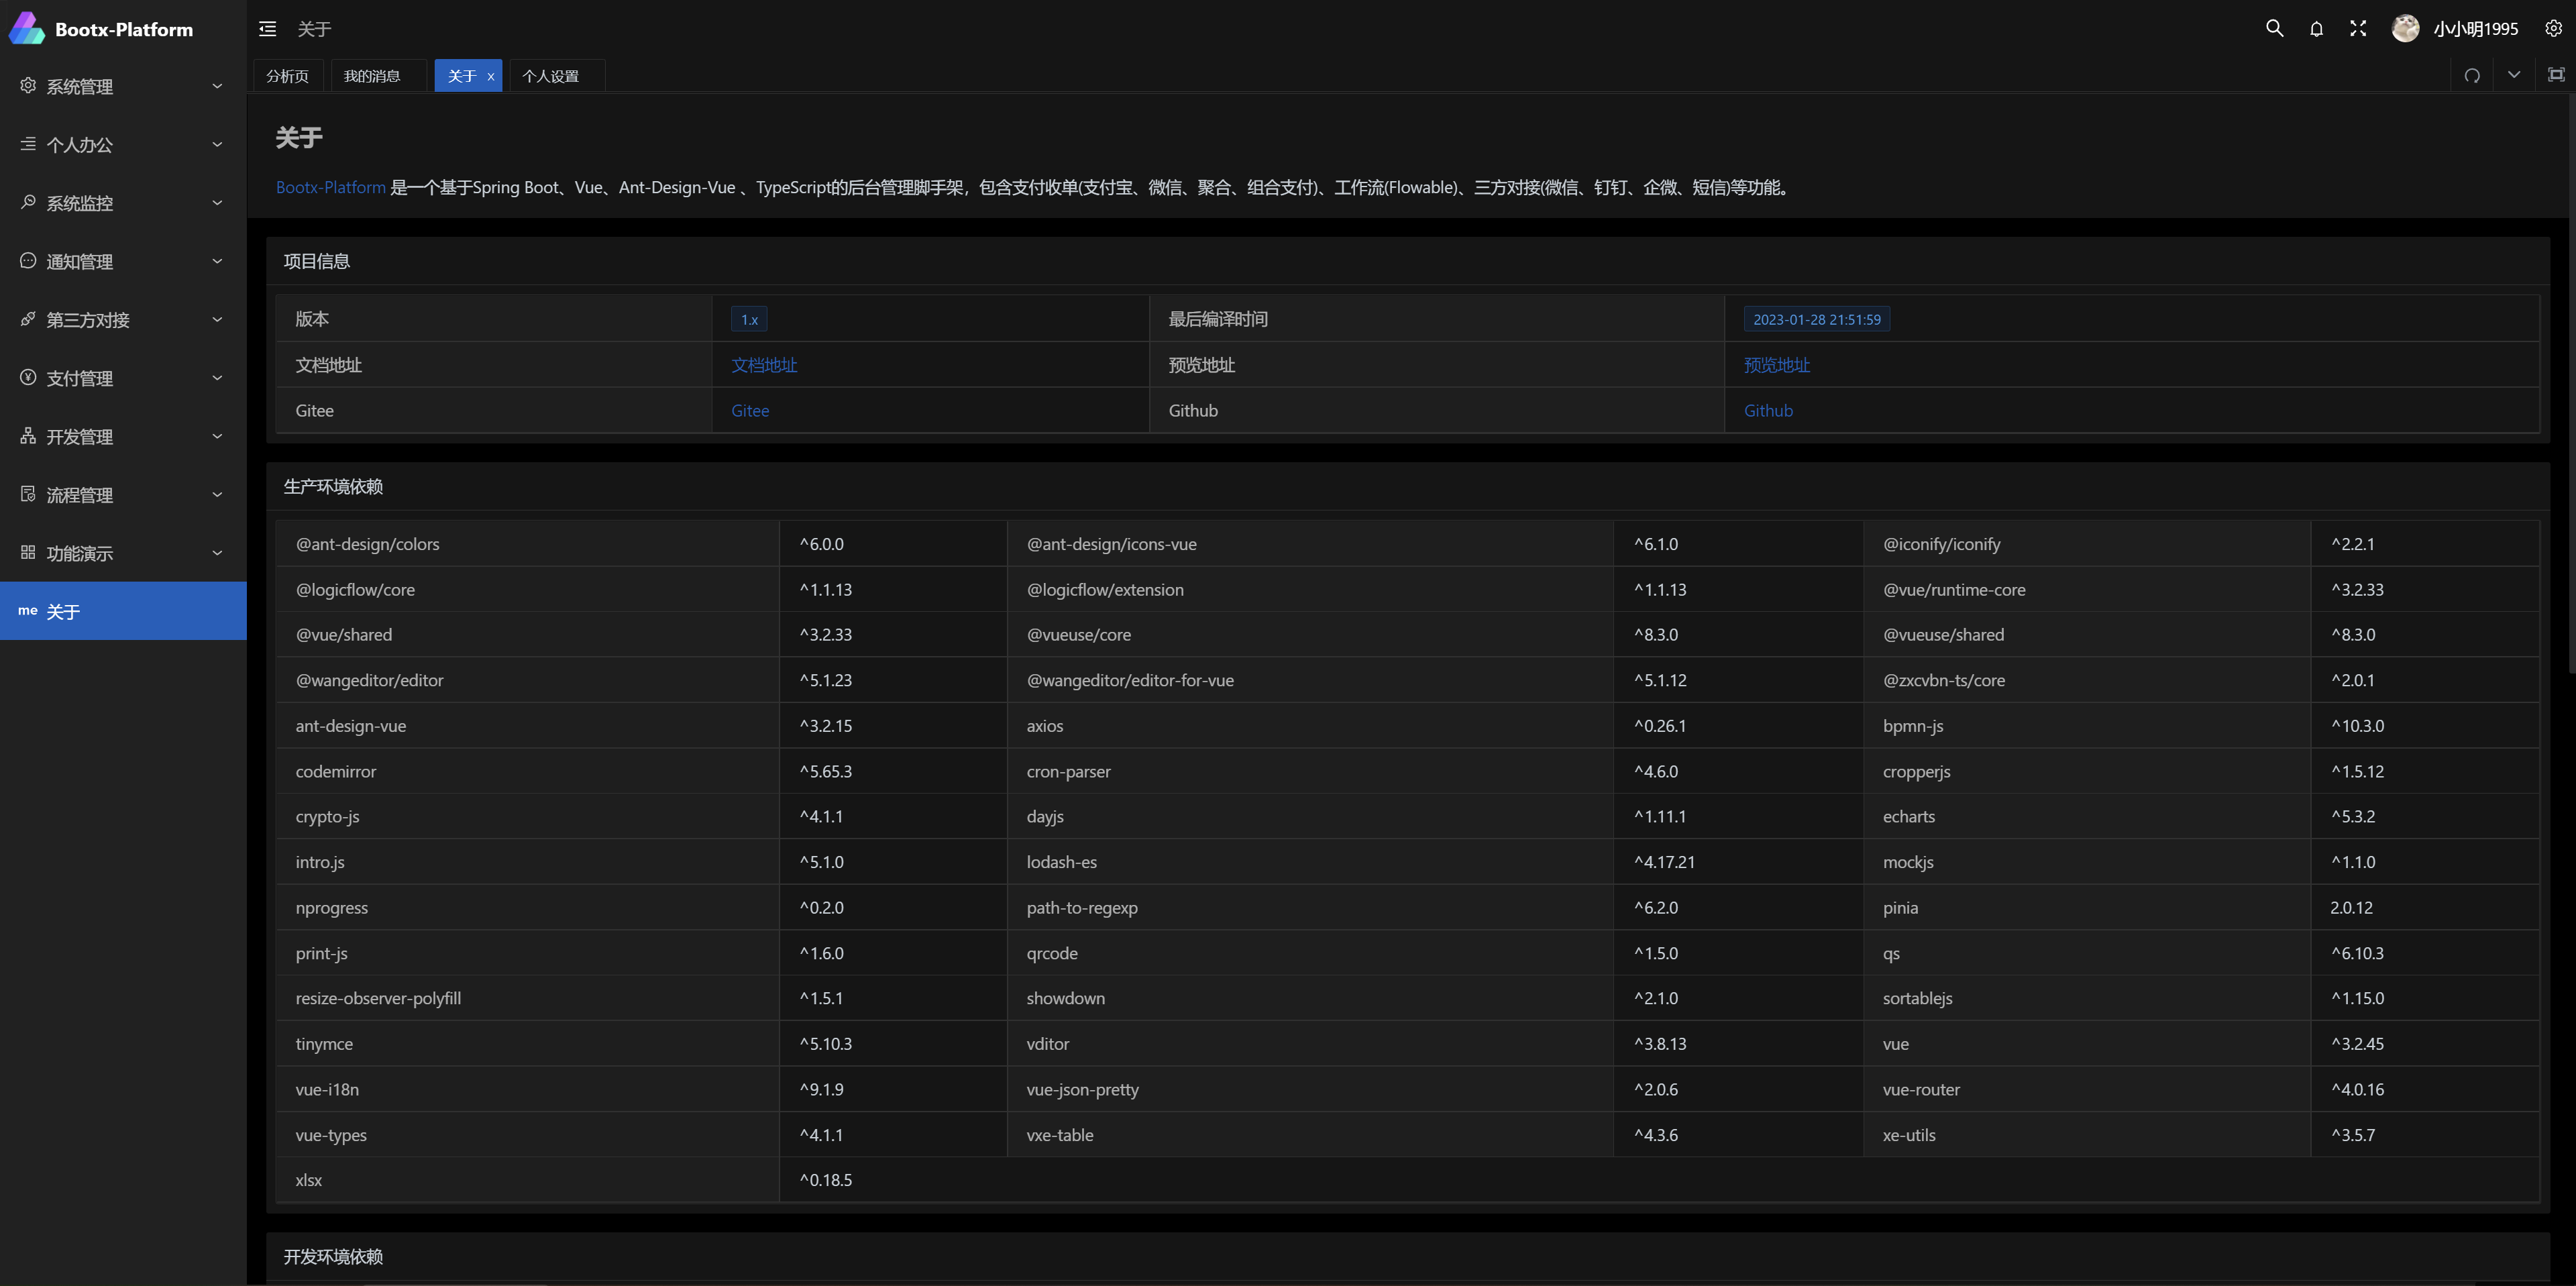
Task: Click the Bootx-Platform logo icon
Action: pyautogui.click(x=27, y=28)
